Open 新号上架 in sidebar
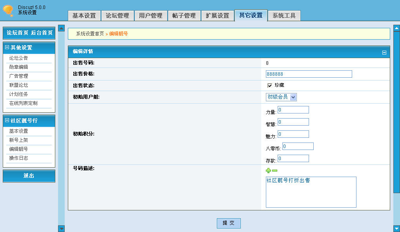Image resolution: width=400 pixels, height=232 pixels. [x=18, y=140]
